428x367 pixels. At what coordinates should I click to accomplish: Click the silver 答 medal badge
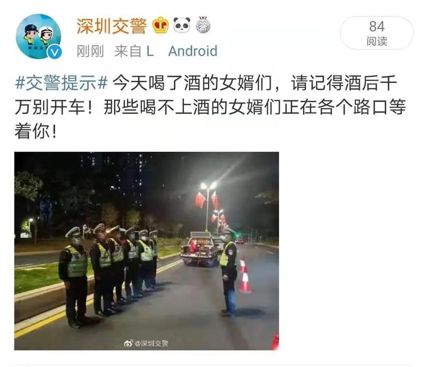coord(203,25)
